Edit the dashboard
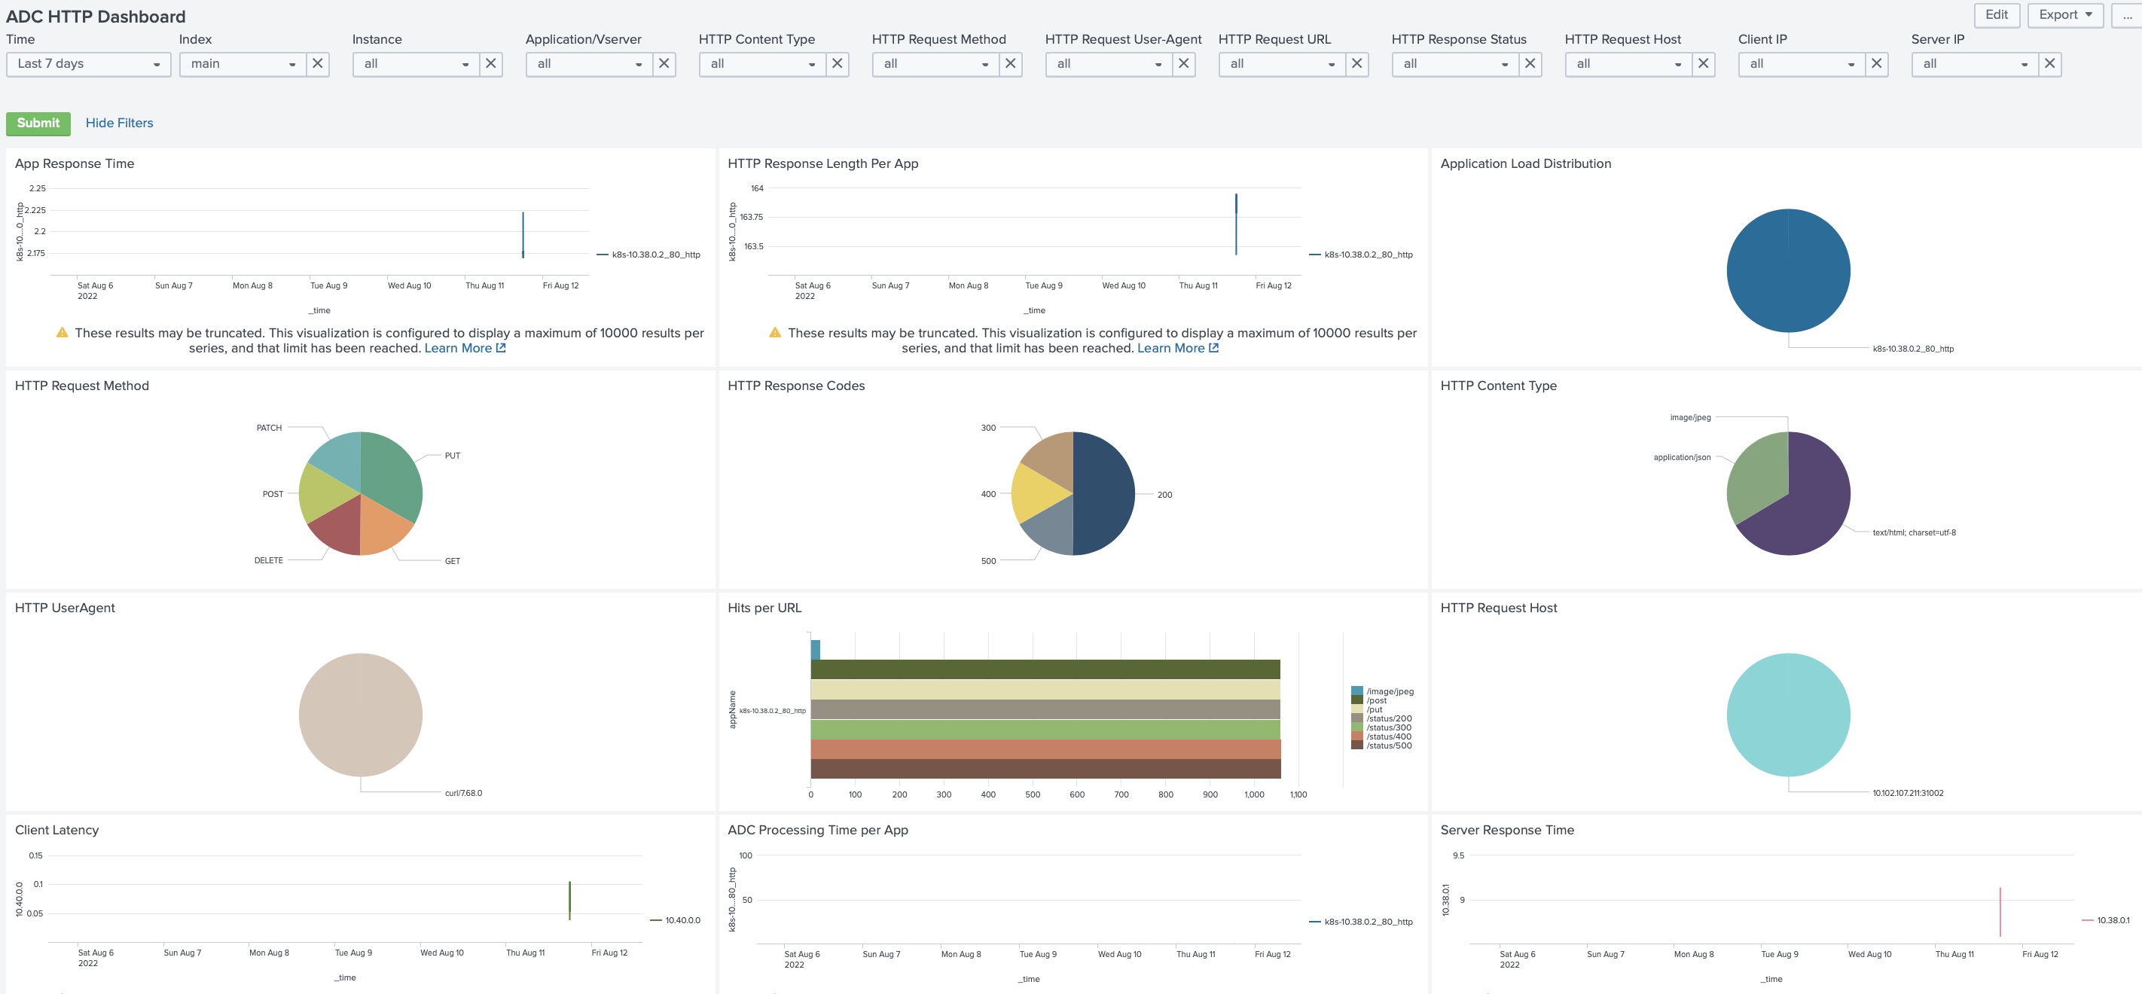2142x994 pixels. (x=1997, y=15)
